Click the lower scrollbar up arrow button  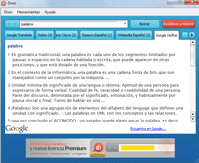pyautogui.click(x=193, y=114)
